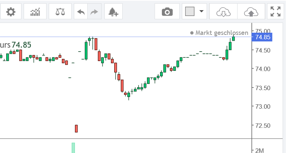Redo the chart action
Image resolution: width=287 pixels, height=153 pixels.
(95, 12)
